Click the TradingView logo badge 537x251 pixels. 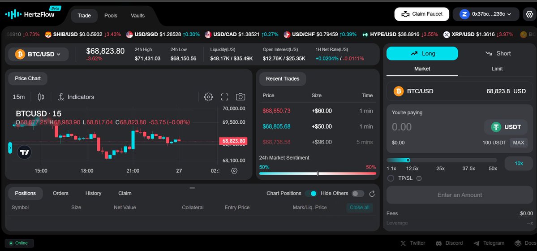(24, 152)
